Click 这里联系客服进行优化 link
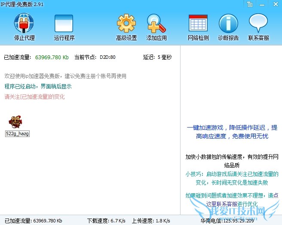 click(x=232, y=204)
